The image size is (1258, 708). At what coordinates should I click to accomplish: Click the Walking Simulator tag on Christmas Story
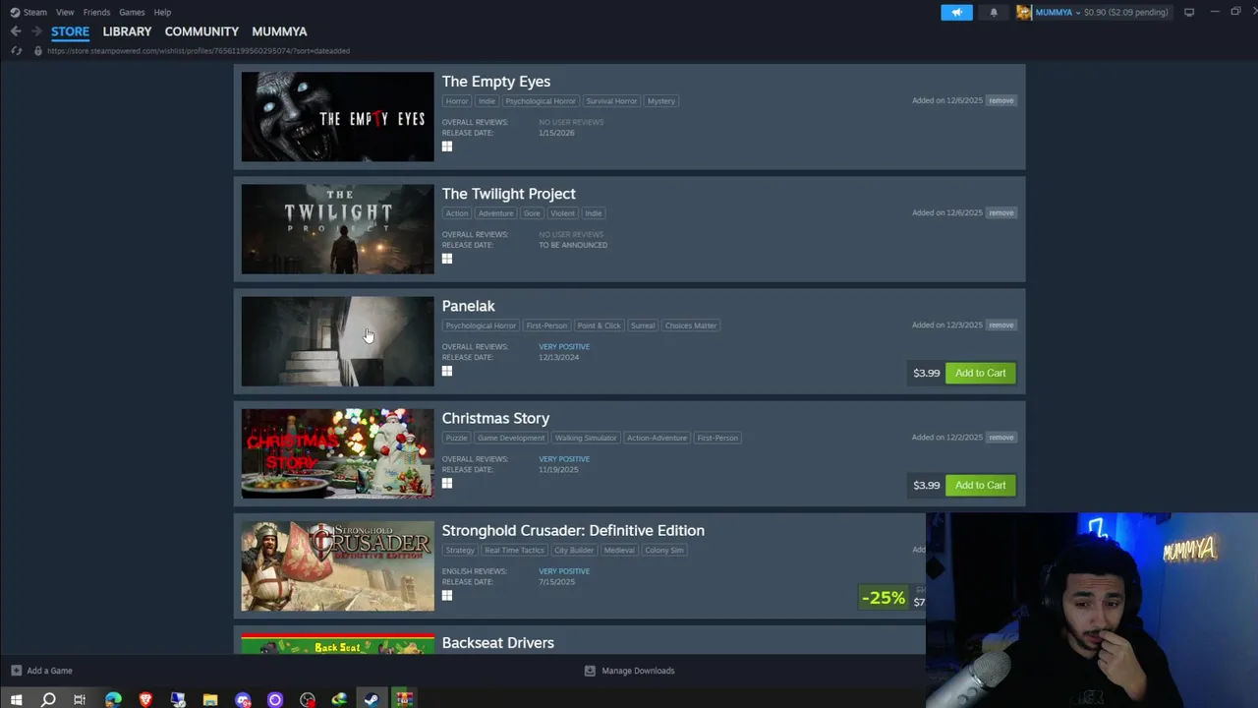(x=585, y=438)
